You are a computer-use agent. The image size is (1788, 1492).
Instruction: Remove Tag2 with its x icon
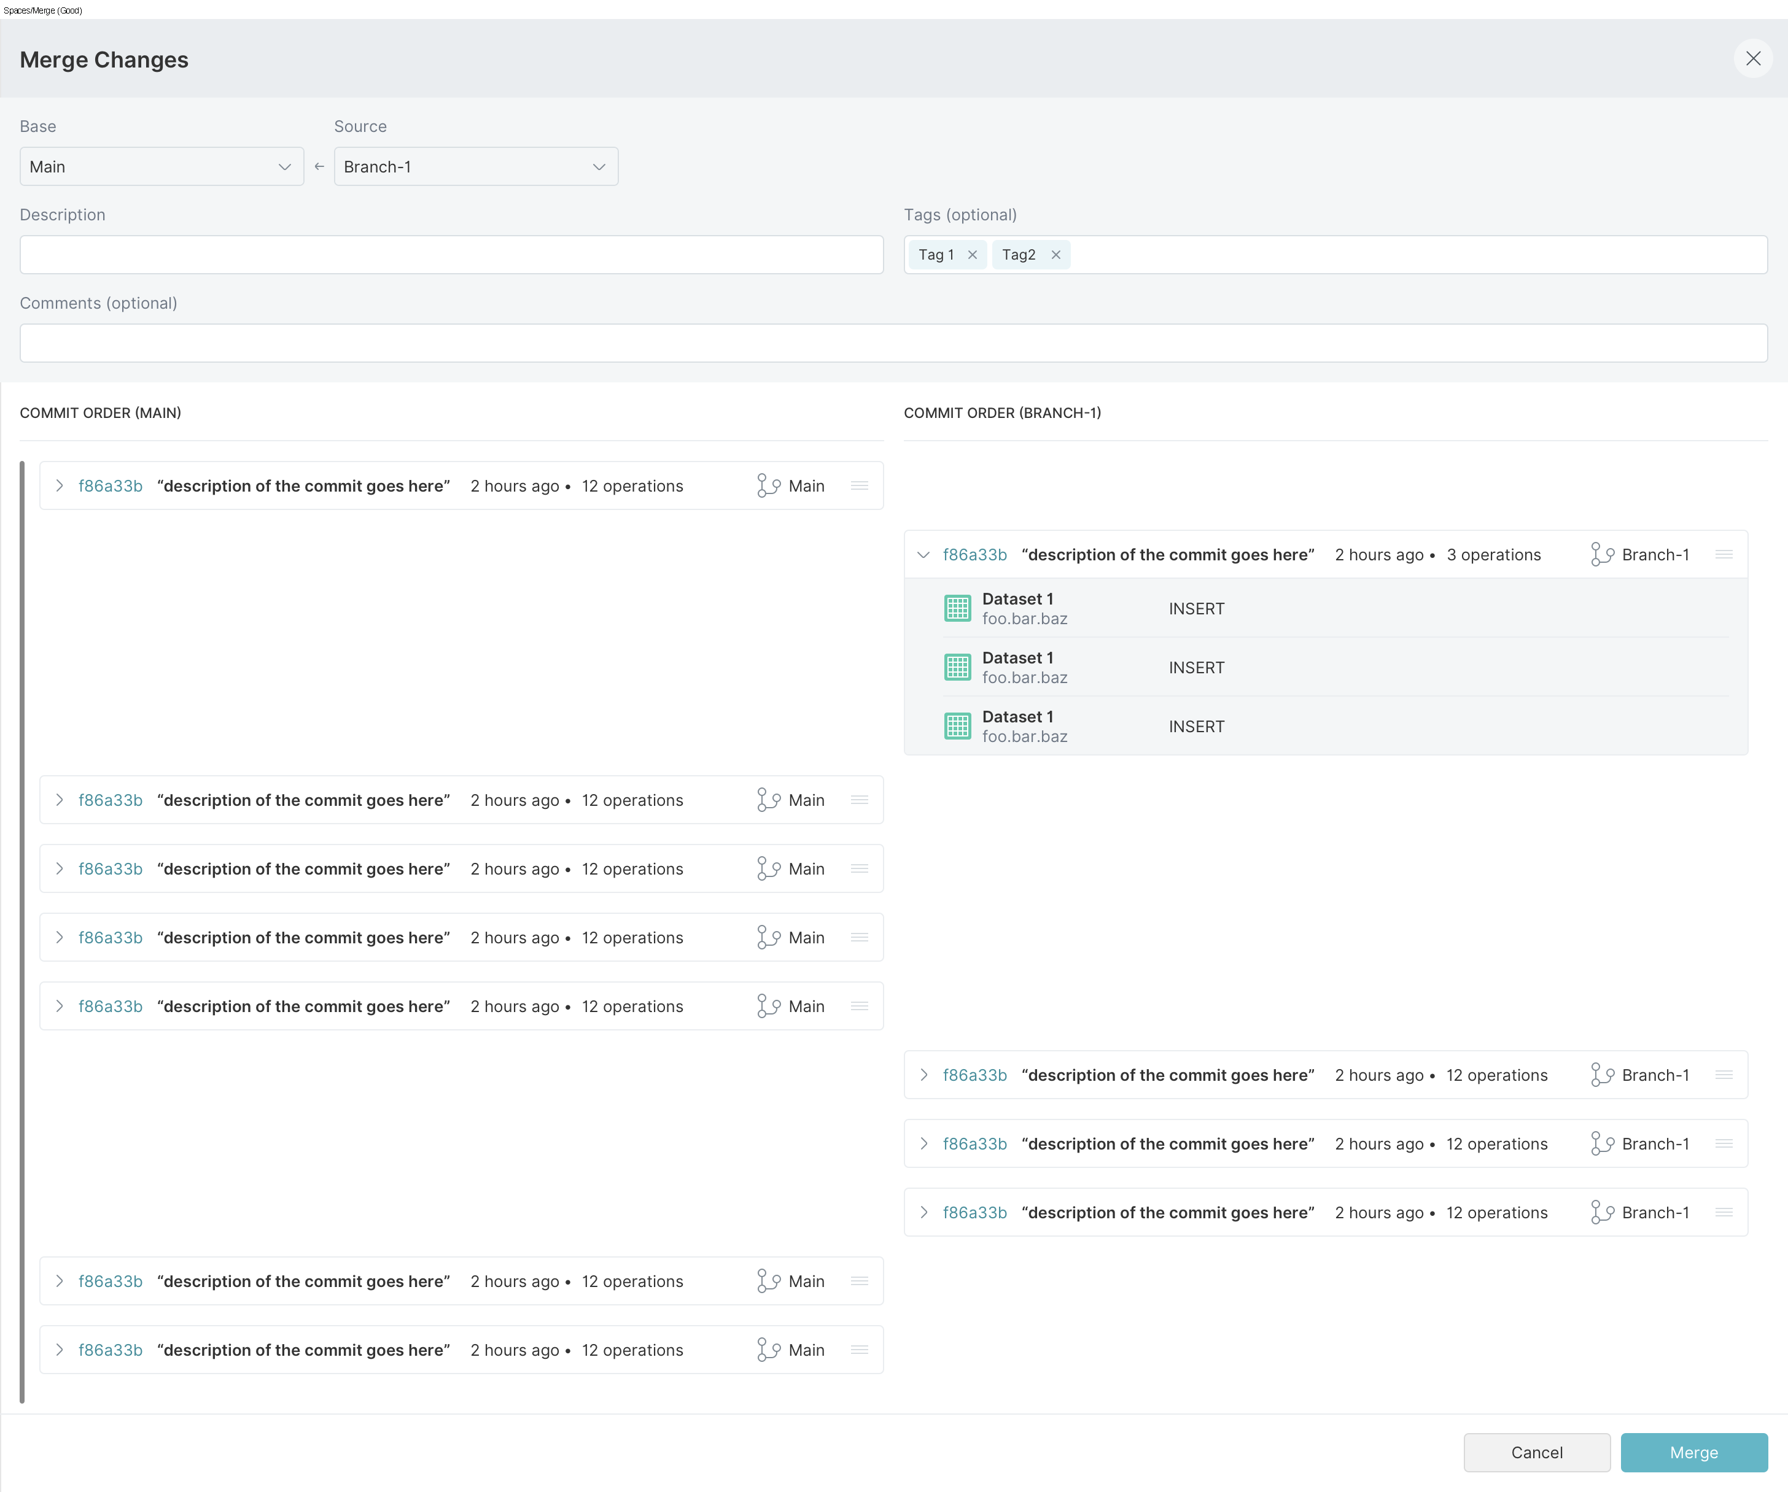pos(1055,255)
